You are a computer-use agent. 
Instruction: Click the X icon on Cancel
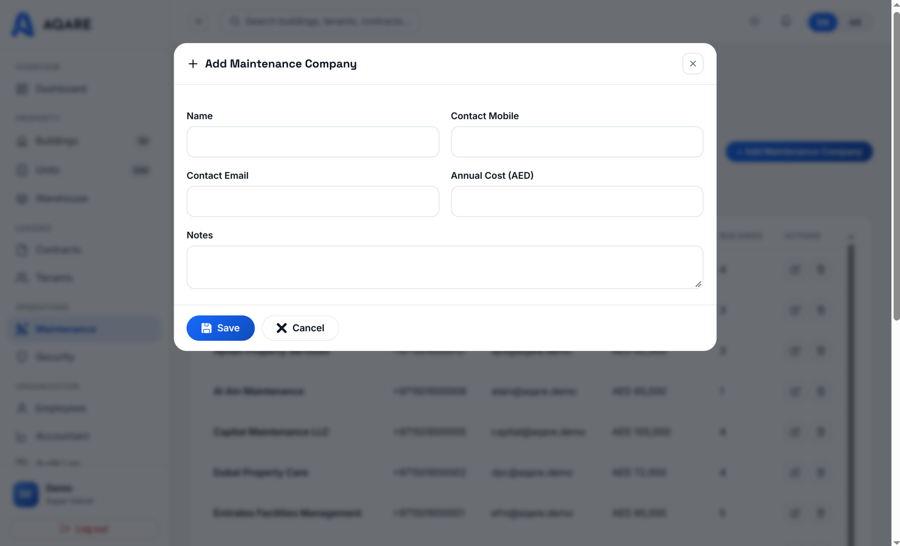(x=281, y=328)
